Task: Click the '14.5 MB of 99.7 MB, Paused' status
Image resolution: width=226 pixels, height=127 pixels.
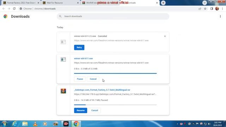Action: [x=91, y=100]
